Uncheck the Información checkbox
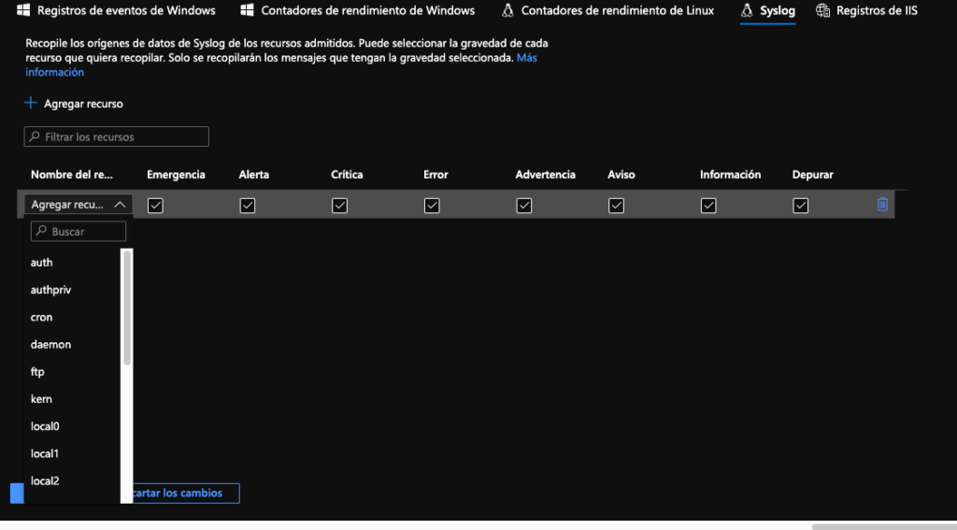The image size is (957, 530). pos(708,205)
